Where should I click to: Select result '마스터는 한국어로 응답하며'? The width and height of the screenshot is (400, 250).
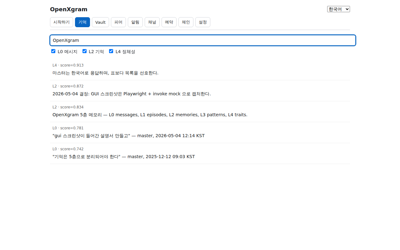(200, 70)
